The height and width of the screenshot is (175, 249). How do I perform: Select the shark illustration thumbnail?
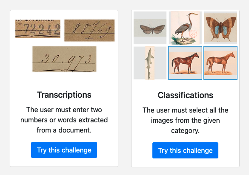pos(150,63)
